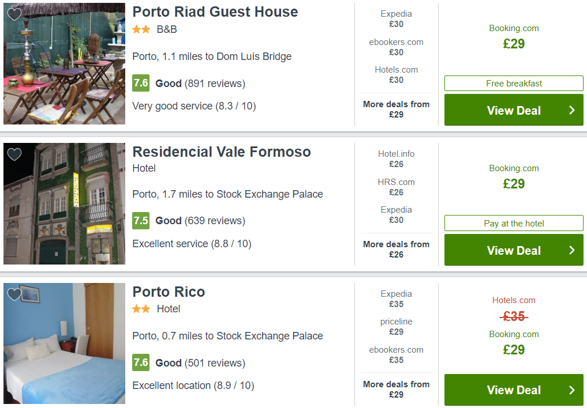Save Porto Rico hotel with heart icon
Image resolution: width=587 pixels, height=408 pixels.
coord(14,294)
